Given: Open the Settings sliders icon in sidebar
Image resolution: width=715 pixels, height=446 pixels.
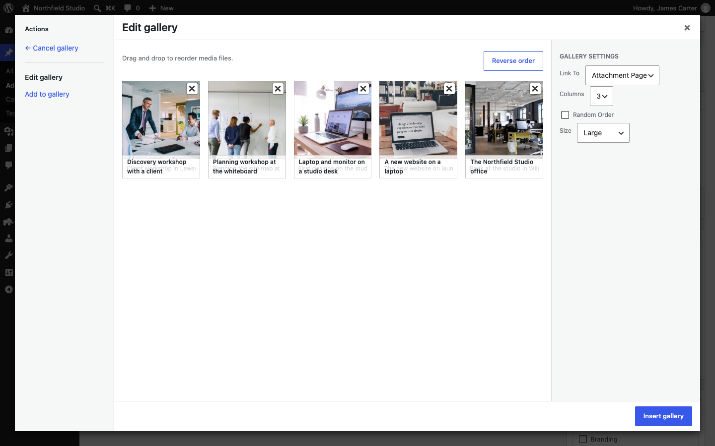Looking at the screenshot, I should pos(8,273).
